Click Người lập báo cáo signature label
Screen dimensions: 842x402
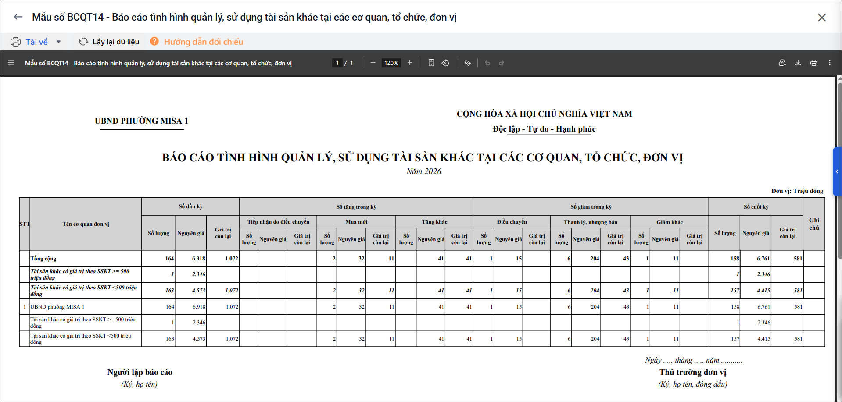140,372
